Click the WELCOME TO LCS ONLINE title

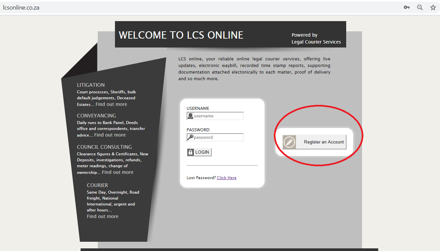click(181, 35)
